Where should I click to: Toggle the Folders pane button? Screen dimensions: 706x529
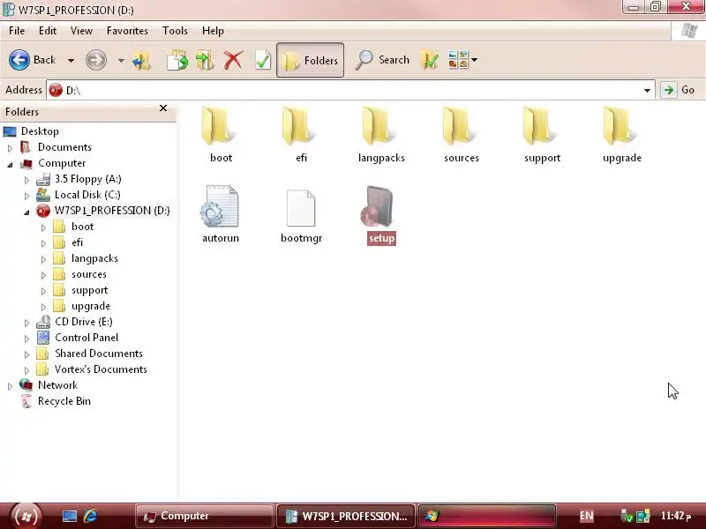pyautogui.click(x=310, y=60)
